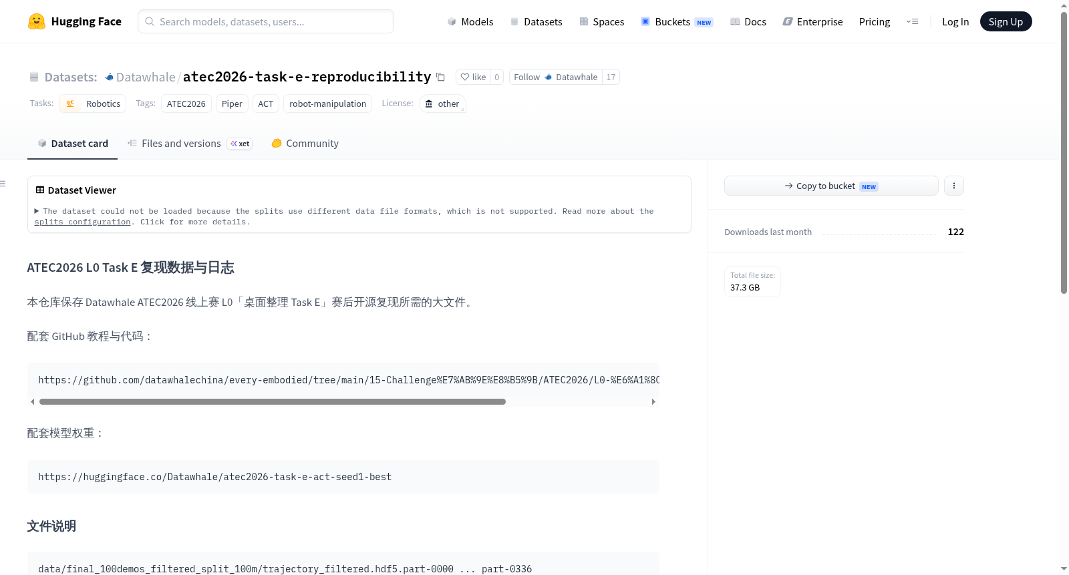The height and width of the screenshot is (575, 1069).
Task: Select the ATEC2026 tag
Action: click(x=186, y=104)
